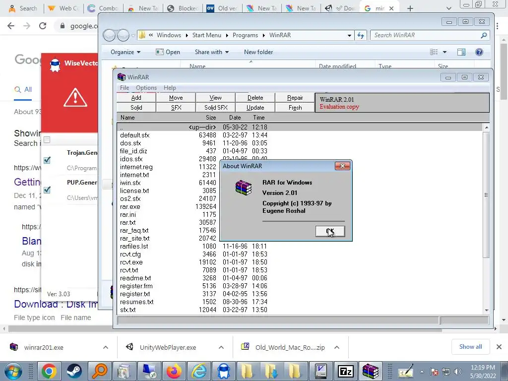The image size is (508, 381).
Task: Click the View button in WinRAR
Action: [x=215, y=98]
